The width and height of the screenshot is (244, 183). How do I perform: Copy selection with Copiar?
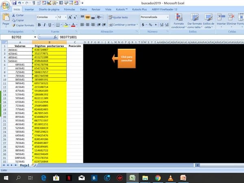[18, 20]
